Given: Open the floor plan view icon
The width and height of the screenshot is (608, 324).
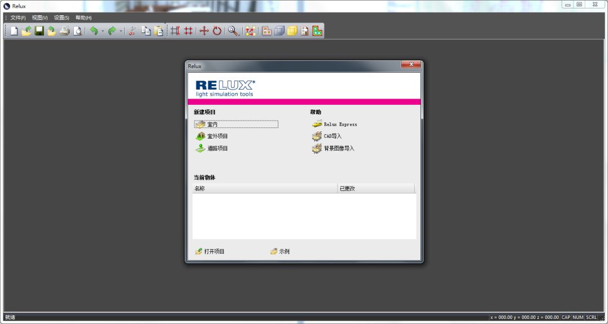Looking at the screenshot, I should [267, 31].
